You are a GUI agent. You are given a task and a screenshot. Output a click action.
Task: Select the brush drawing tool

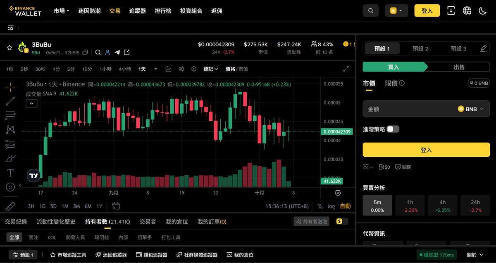pyautogui.click(x=10, y=158)
